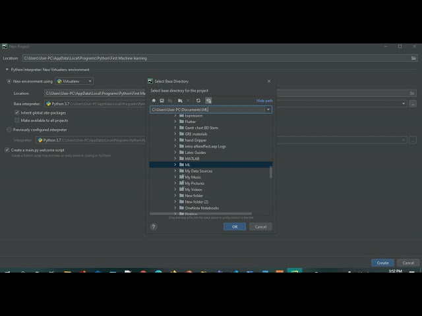Expand the My Pictures folder

(175, 183)
